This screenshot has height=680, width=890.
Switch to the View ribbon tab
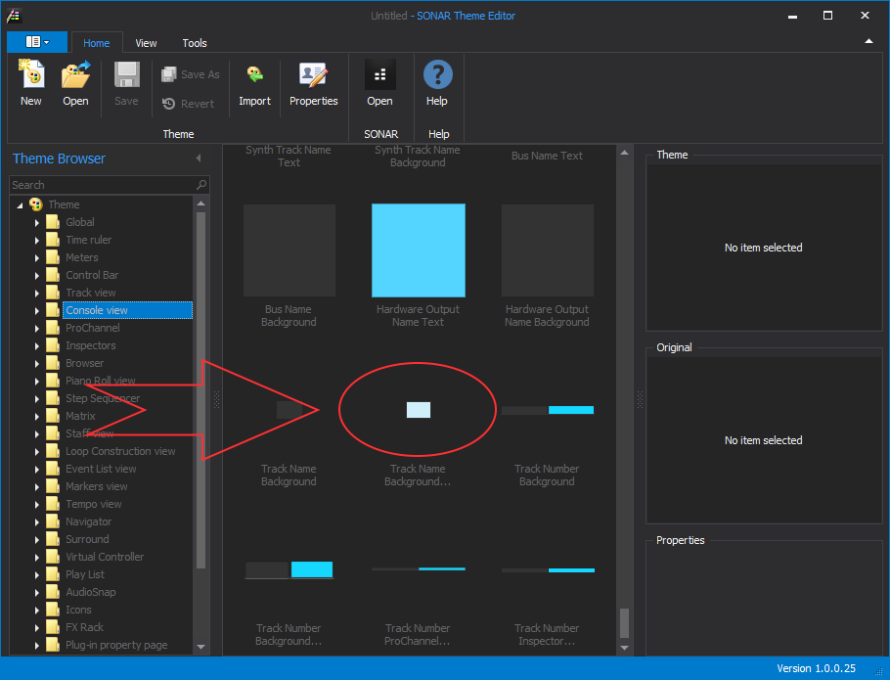click(146, 43)
